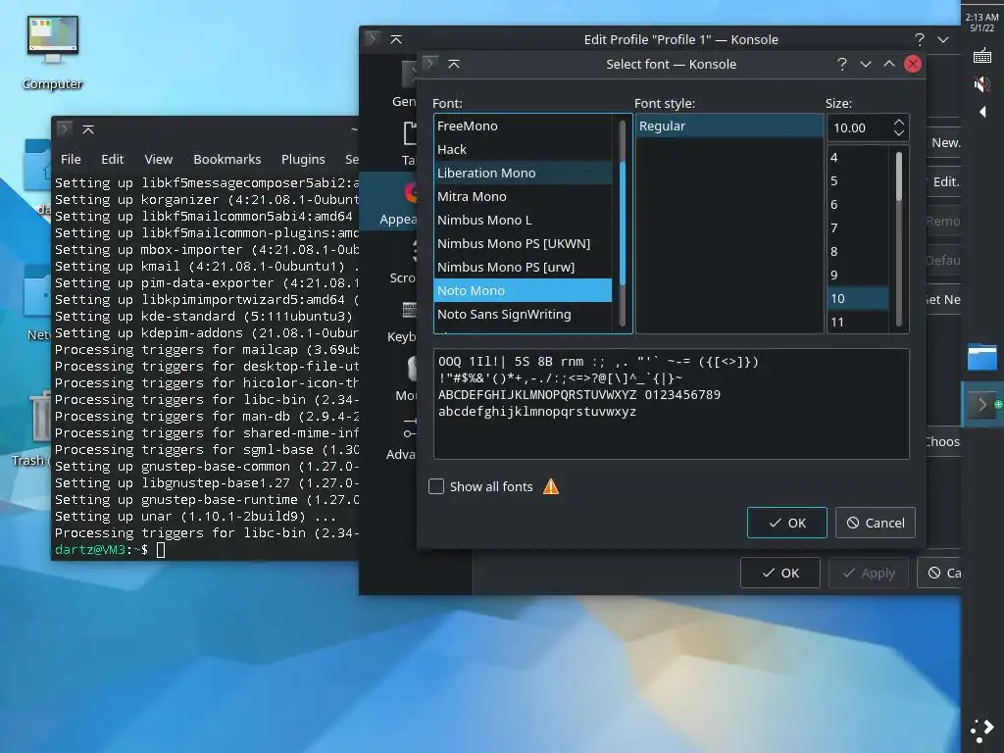
Task: Expand the hidden tray icons arrow
Action: pos(981,112)
